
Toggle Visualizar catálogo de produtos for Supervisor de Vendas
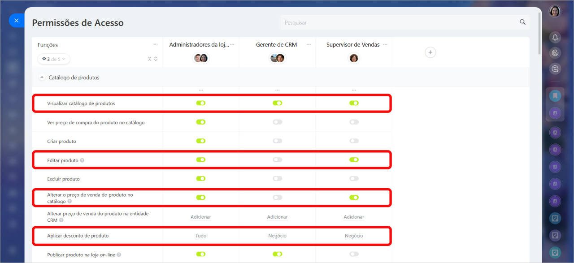[354, 103]
